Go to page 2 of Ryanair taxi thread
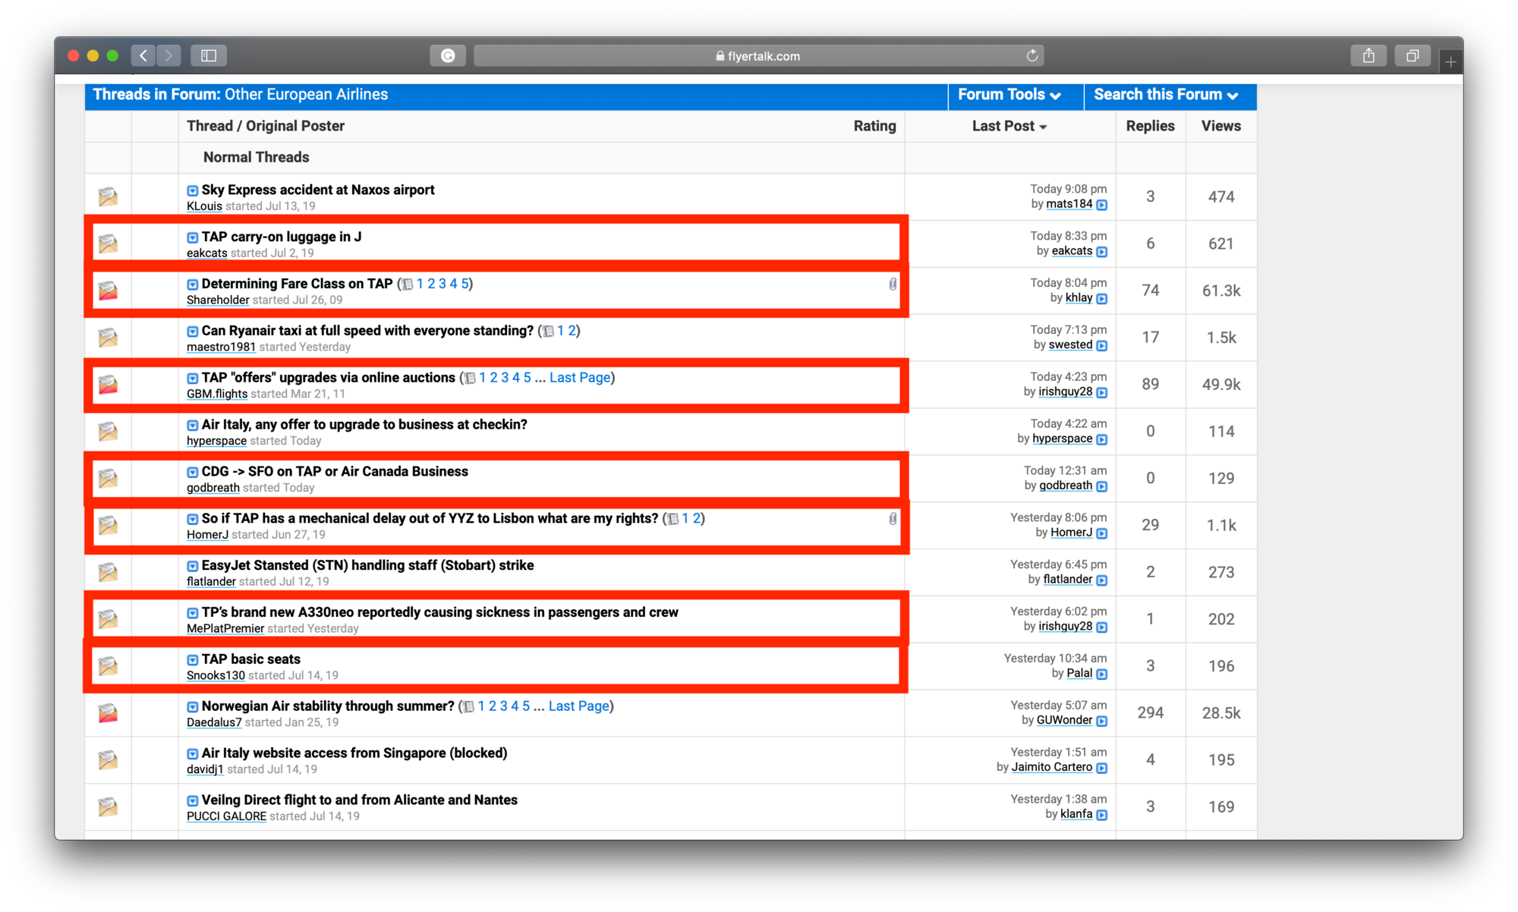 [x=572, y=331]
